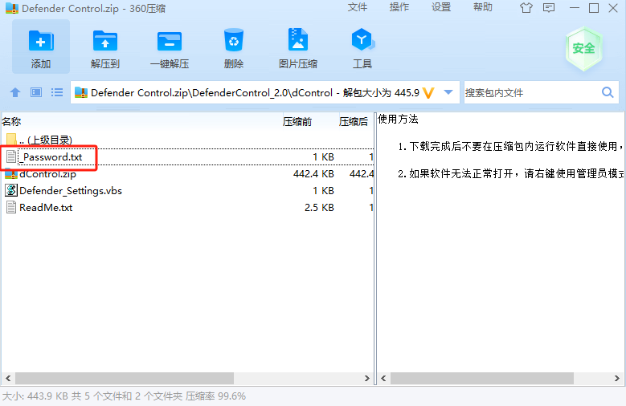The image size is (626, 406).
Task: Maximize the 360压缩 window
Action: pos(594,8)
